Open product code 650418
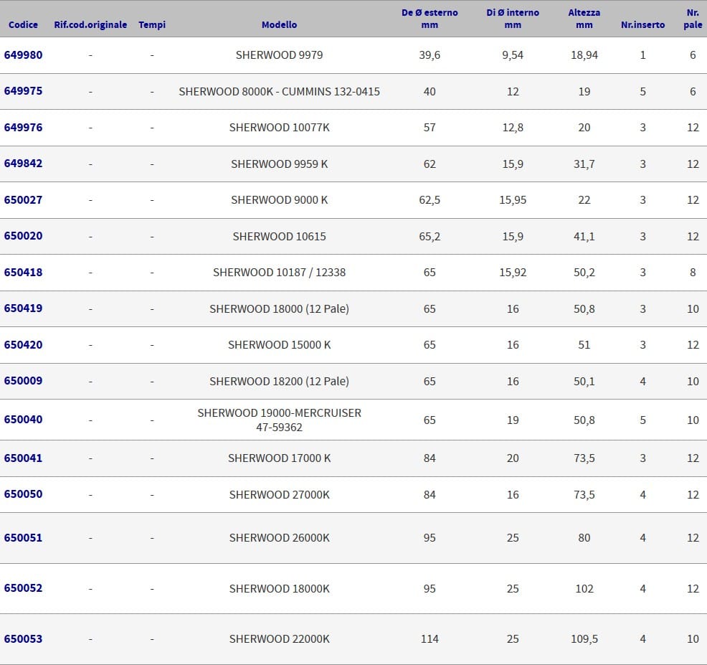This screenshot has width=707, height=665. [23, 273]
